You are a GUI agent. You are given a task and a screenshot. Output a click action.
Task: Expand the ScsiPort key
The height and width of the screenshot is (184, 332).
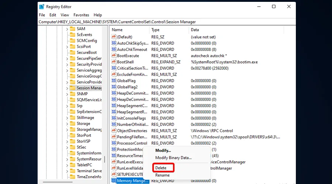click(x=67, y=47)
